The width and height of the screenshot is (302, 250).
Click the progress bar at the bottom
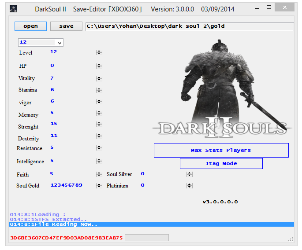point(146,238)
